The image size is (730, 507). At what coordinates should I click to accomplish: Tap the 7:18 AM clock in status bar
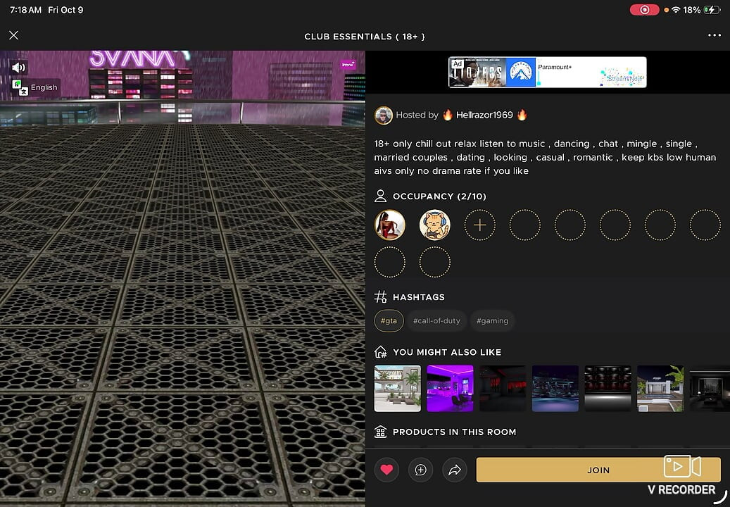[25, 10]
